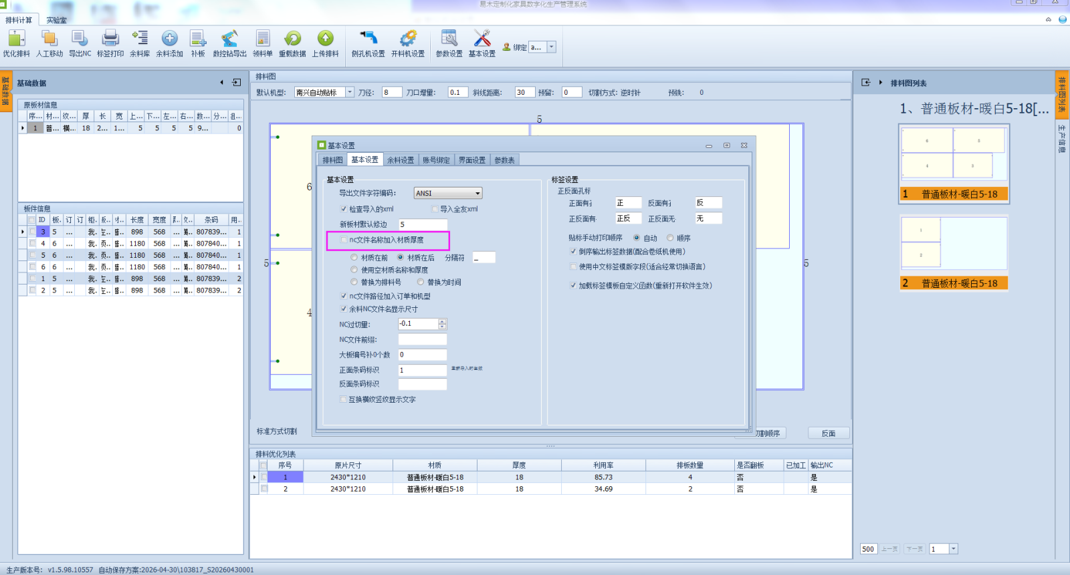Open the 绑定 account dropdown
1070x575 pixels.
[552, 47]
